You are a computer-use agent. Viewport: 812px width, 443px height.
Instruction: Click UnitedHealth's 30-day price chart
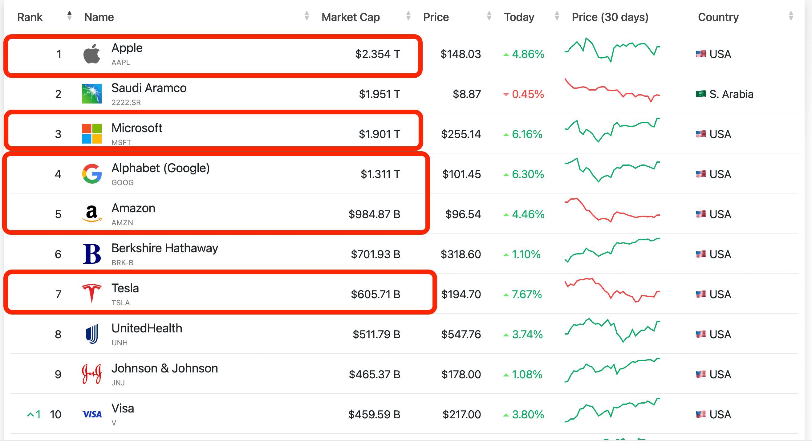612,330
